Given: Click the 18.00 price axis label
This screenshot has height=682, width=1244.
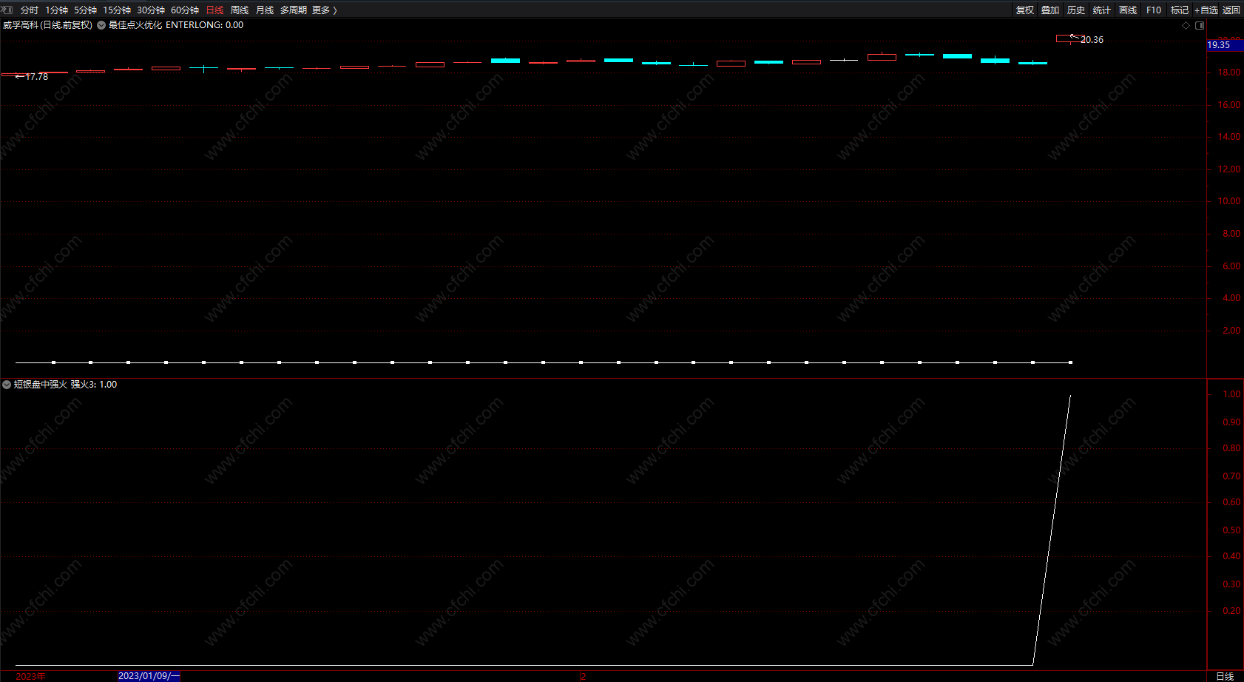Looking at the screenshot, I should pyautogui.click(x=1229, y=72).
